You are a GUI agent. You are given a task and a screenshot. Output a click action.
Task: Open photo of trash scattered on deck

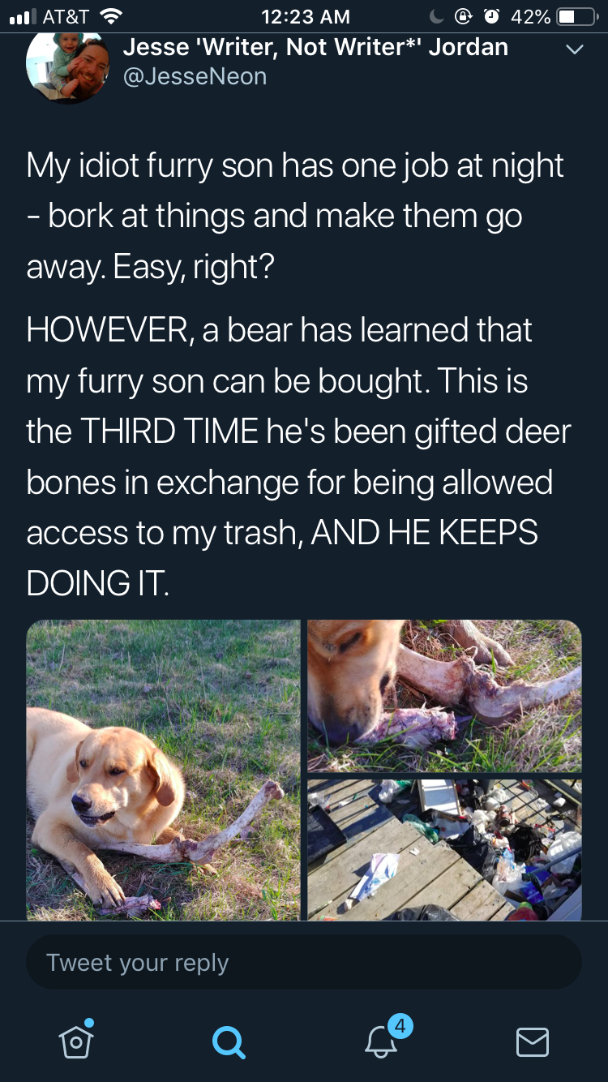point(444,849)
